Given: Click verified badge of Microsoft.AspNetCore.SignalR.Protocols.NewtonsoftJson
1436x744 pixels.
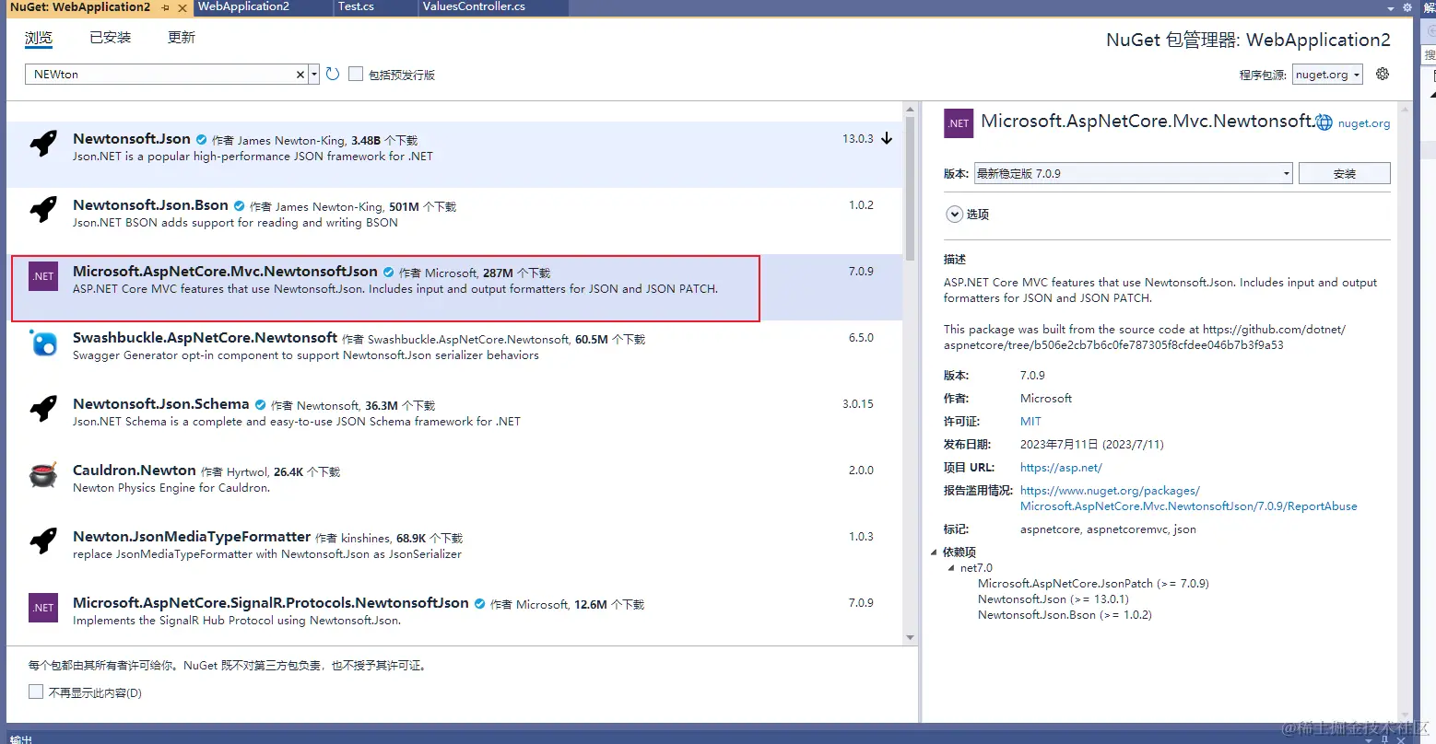Looking at the screenshot, I should click(479, 604).
